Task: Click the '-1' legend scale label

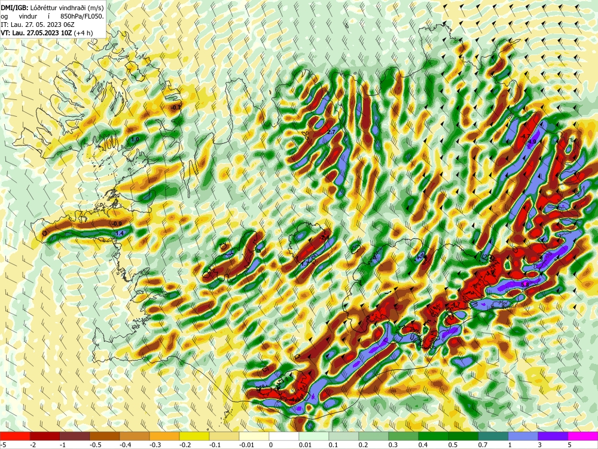Action: (x=63, y=445)
